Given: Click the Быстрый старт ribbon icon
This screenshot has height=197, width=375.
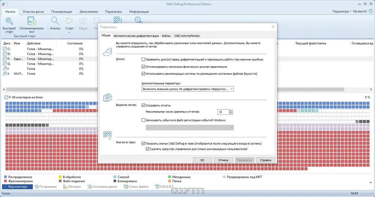Looking at the screenshot, I should 9,22.
